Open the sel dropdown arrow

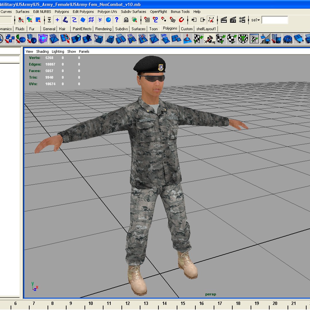[258, 20]
